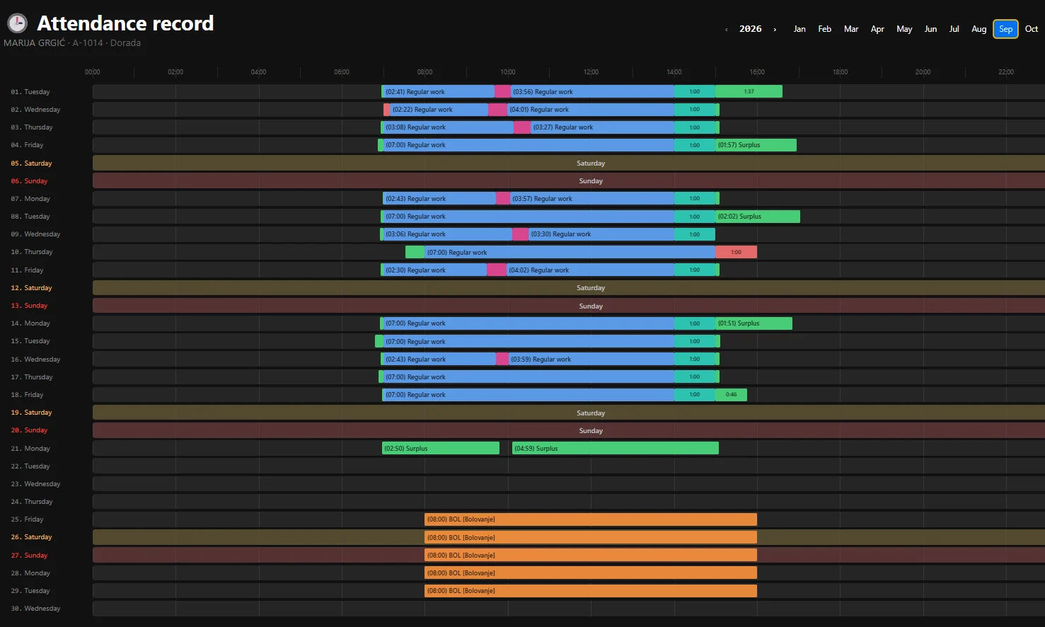This screenshot has width=1045, height=627.
Task: Select the Sunday bar on the 06 row
Action: coord(569,180)
